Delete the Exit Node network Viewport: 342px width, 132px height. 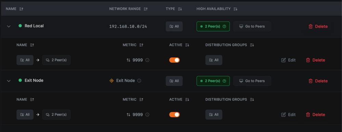click(x=318, y=81)
